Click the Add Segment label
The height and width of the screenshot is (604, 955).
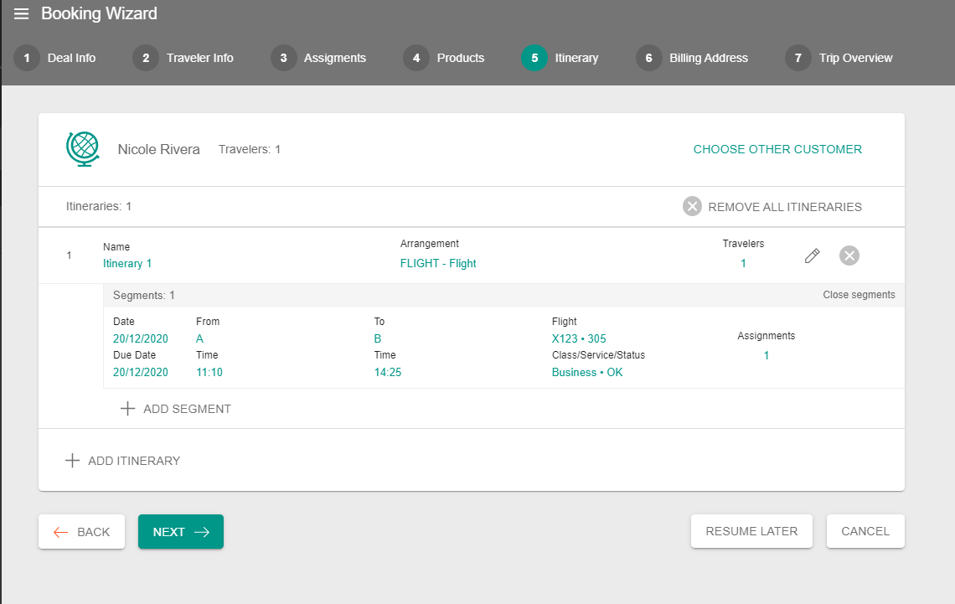pyautogui.click(x=187, y=409)
